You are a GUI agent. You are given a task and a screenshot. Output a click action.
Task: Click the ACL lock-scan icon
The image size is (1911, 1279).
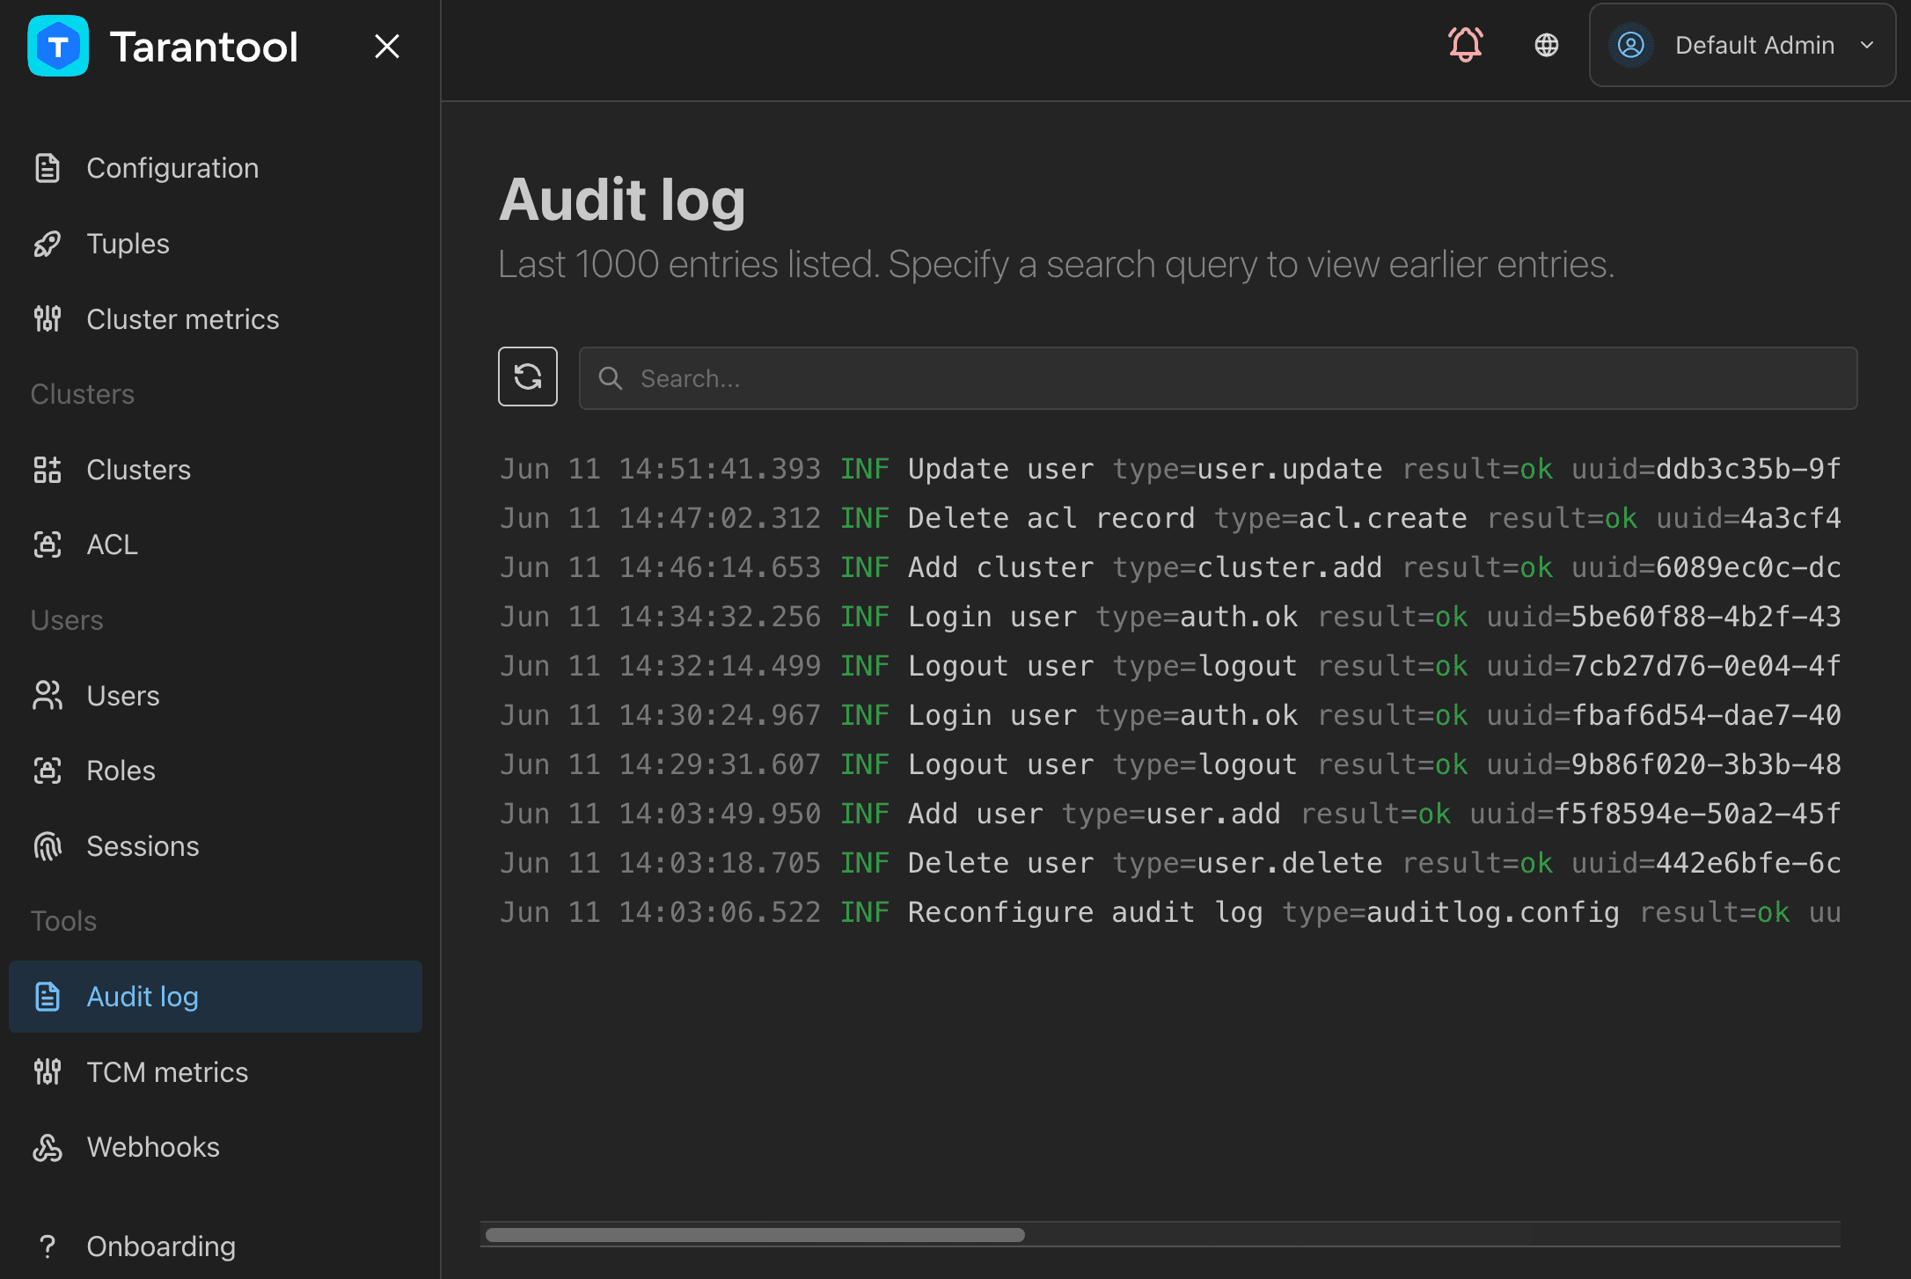pos(48,544)
